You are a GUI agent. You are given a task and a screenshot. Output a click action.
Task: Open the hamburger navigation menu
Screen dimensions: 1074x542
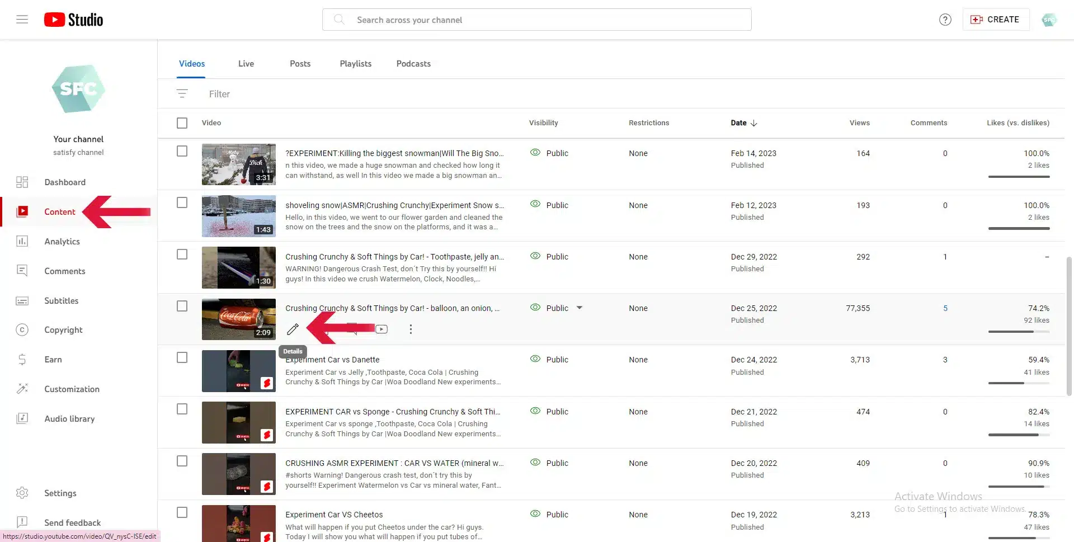coord(22,20)
